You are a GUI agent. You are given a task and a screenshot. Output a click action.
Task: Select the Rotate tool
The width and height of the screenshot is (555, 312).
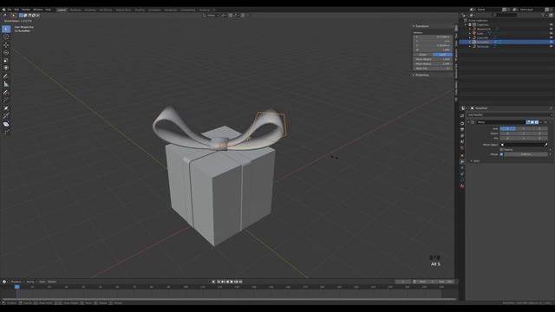coord(6,53)
